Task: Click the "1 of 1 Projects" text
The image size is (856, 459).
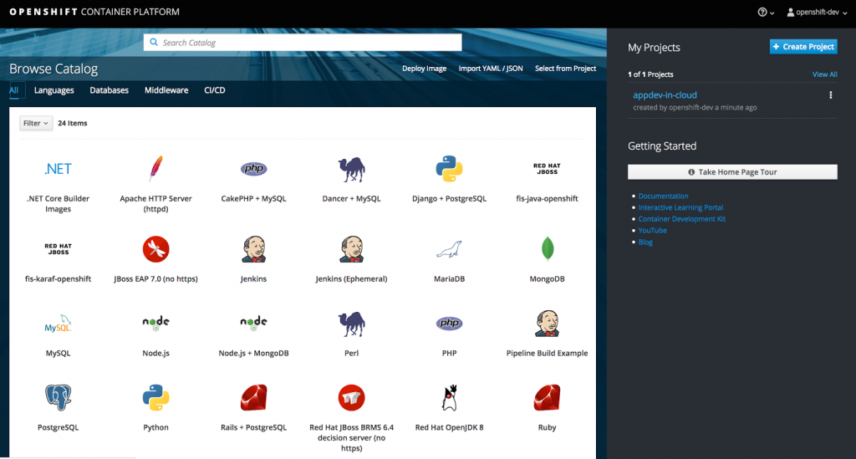Action: click(650, 74)
